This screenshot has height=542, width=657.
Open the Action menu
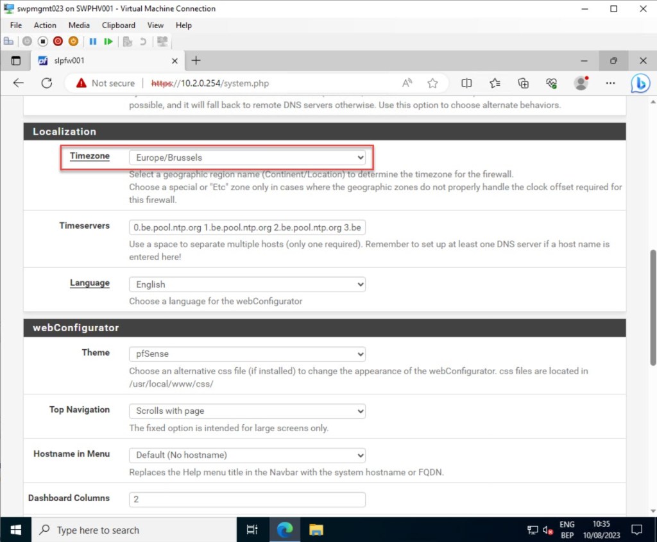45,25
